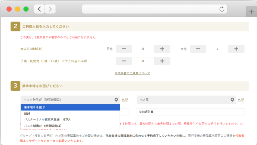Decrease the children and infants count
This screenshot has height=145, width=257.
(124, 61)
